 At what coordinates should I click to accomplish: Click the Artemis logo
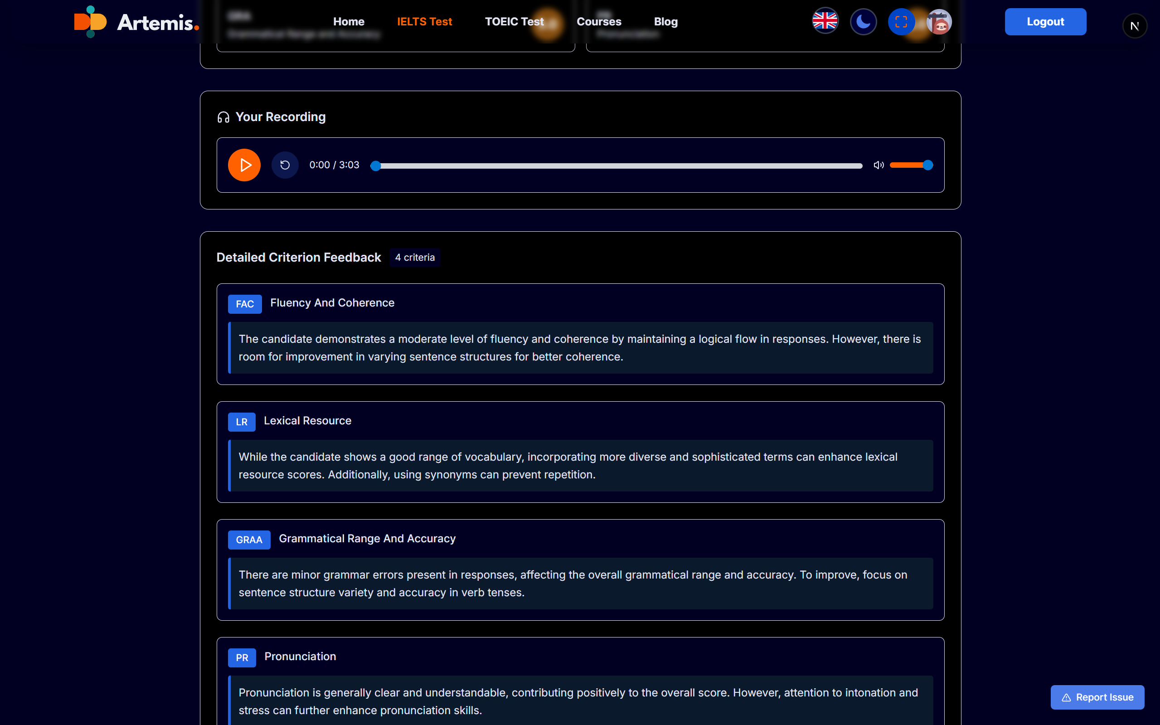coord(136,22)
